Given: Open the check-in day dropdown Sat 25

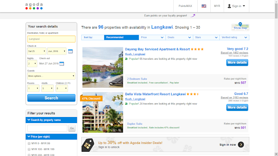Looking at the screenshot, I should 36,51.
